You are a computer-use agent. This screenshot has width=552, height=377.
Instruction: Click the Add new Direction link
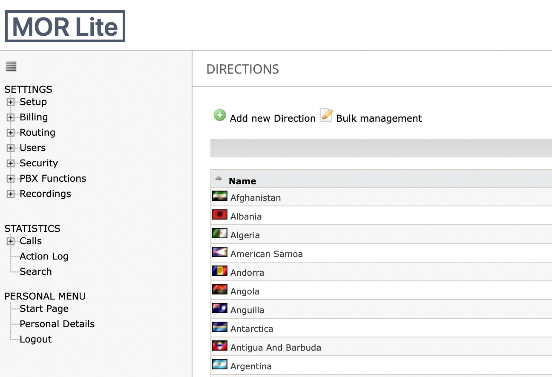coord(273,118)
